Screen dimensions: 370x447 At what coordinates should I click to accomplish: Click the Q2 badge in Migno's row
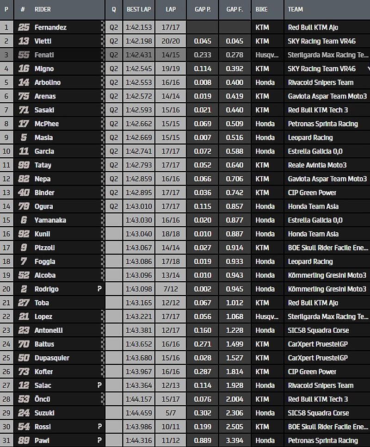[x=114, y=69]
